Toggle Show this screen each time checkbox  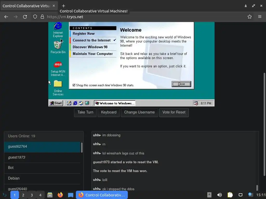click(x=74, y=85)
